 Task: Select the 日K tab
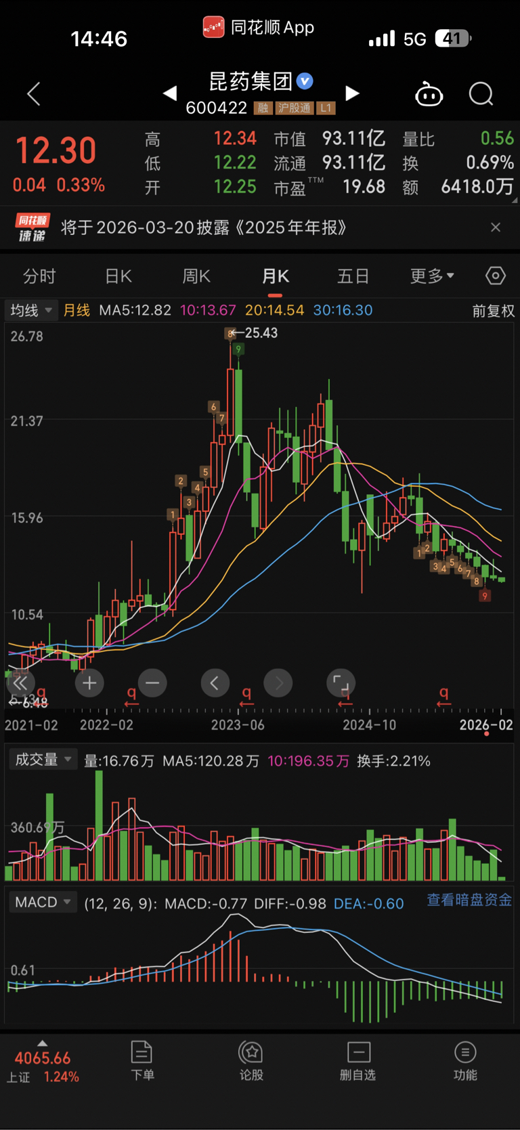(118, 276)
